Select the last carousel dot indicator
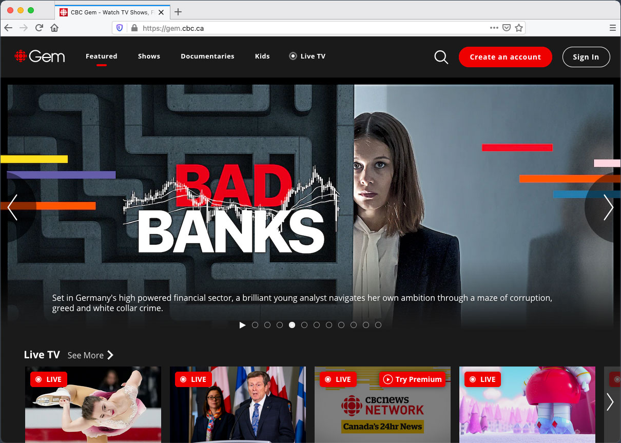Viewport: 621px width, 443px height. [378, 325]
